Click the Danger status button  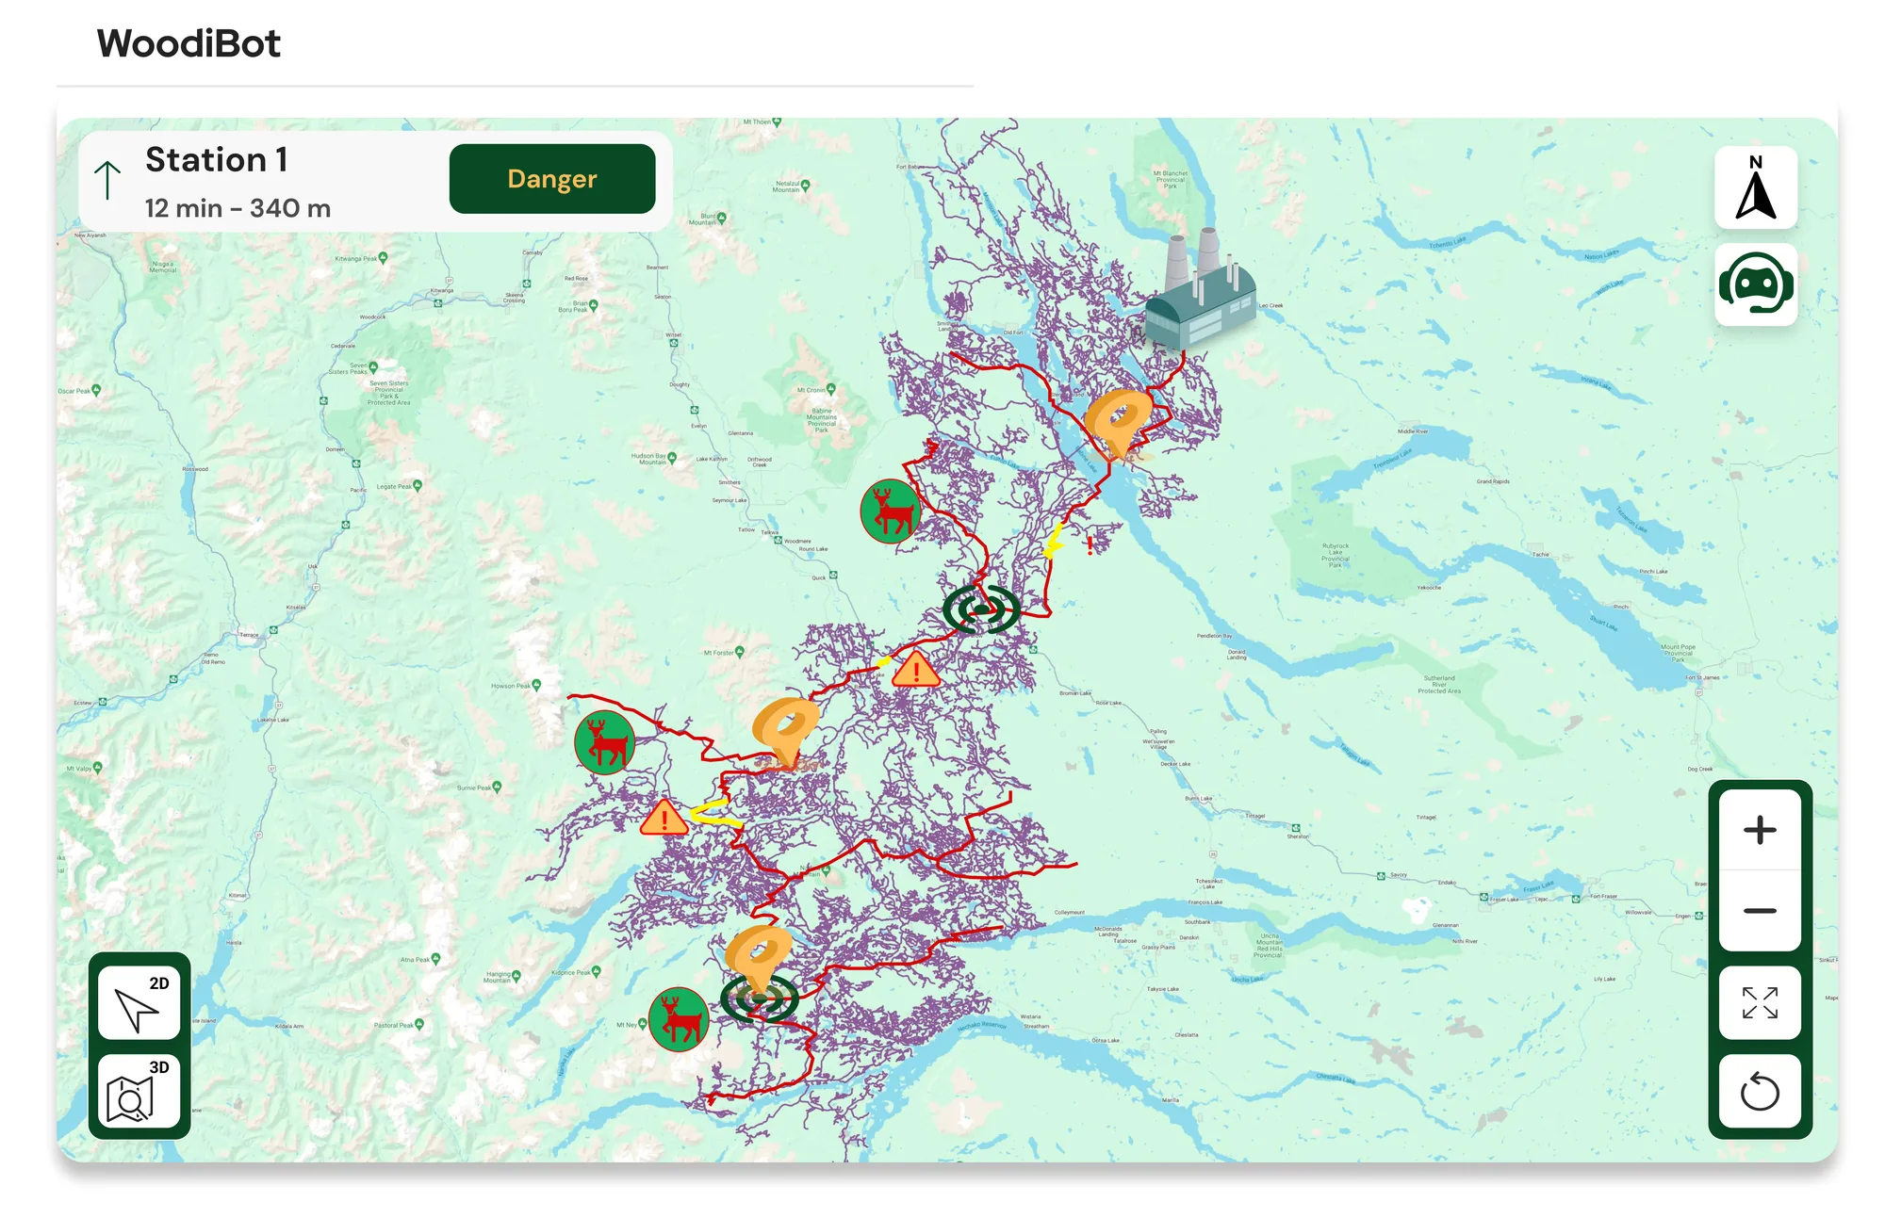coord(551,179)
